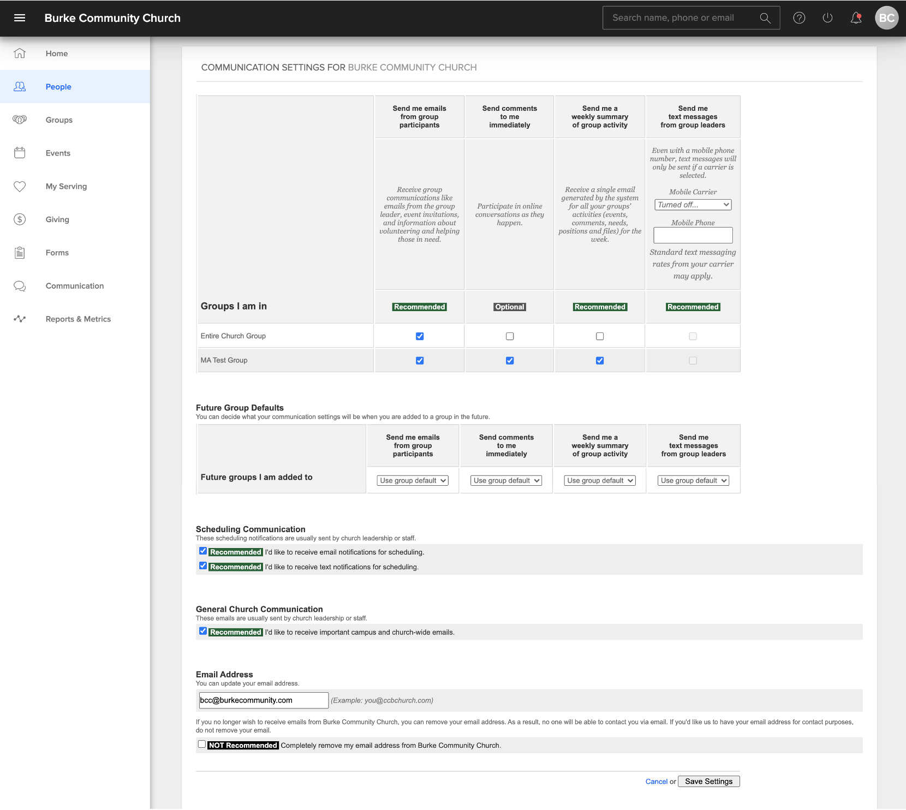Click the Communication chat bubble icon

click(x=20, y=286)
